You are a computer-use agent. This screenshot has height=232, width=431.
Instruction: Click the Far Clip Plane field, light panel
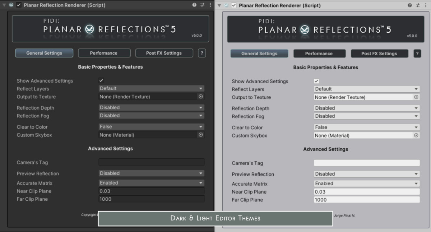point(367,200)
